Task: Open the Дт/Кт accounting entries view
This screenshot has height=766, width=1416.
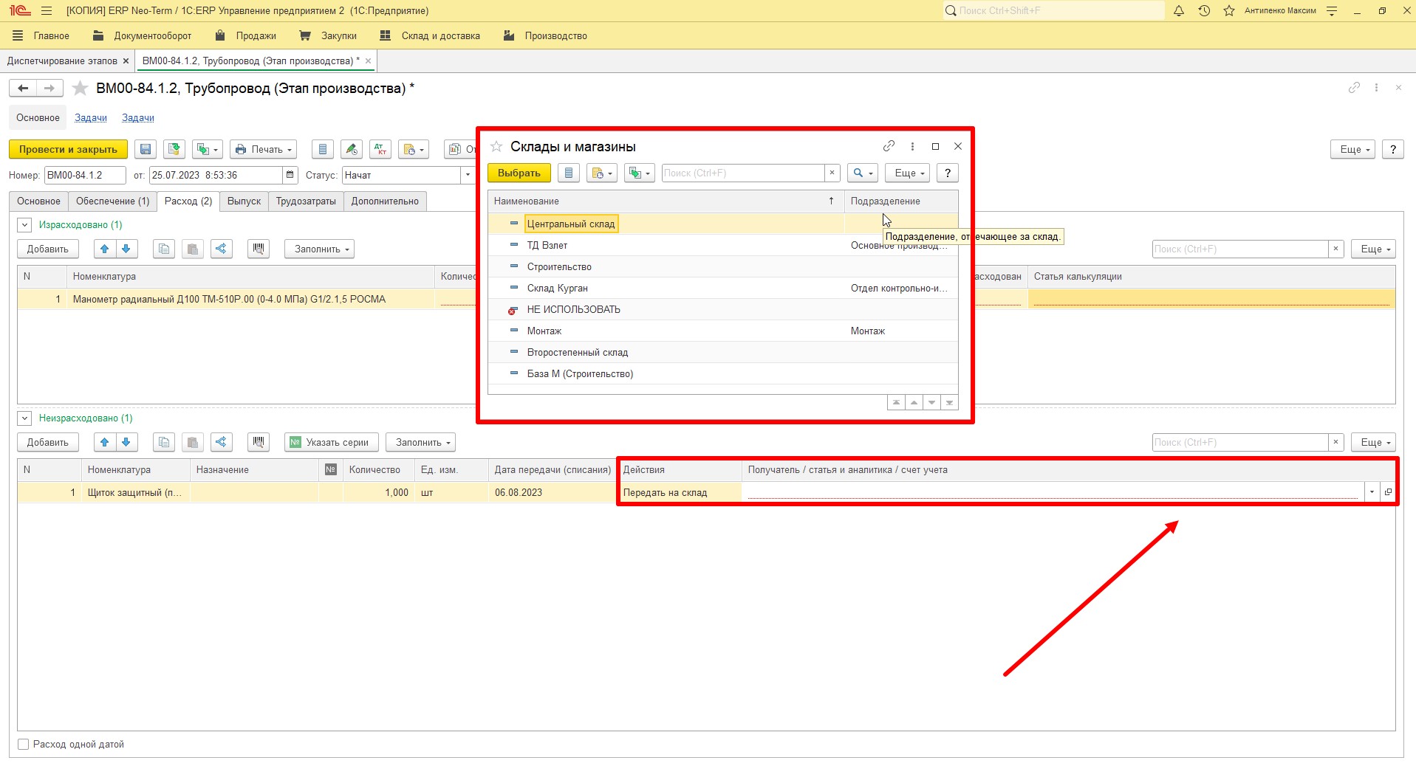Action: tap(380, 149)
